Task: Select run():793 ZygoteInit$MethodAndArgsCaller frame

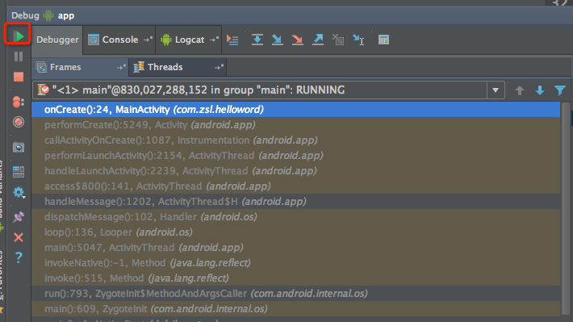Action: (x=295, y=294)
